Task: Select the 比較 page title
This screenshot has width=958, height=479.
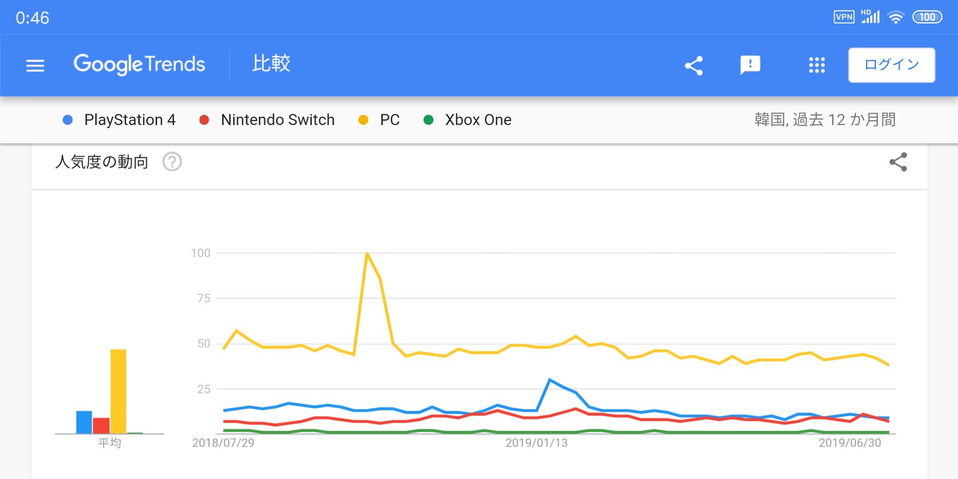Action: 271,64
